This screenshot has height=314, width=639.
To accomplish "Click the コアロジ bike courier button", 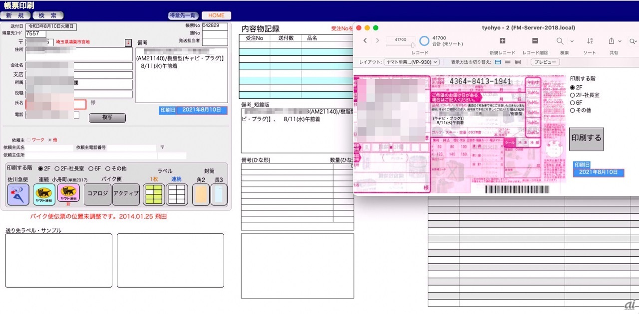I will (97, 194).
